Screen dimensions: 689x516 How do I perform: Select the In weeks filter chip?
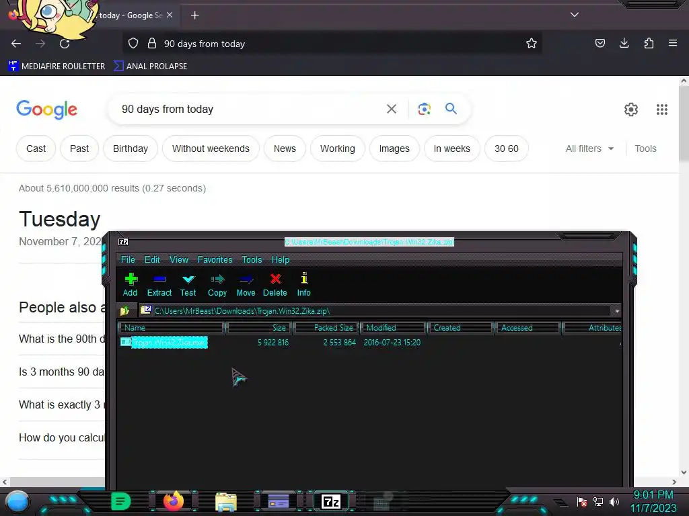451,148
